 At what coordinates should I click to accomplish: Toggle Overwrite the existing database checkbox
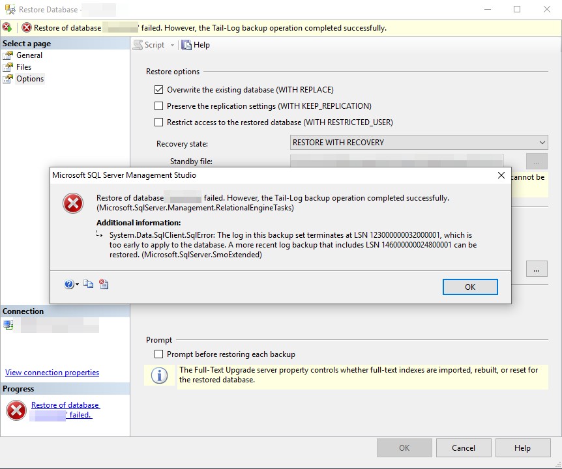[x=158, y=89]
